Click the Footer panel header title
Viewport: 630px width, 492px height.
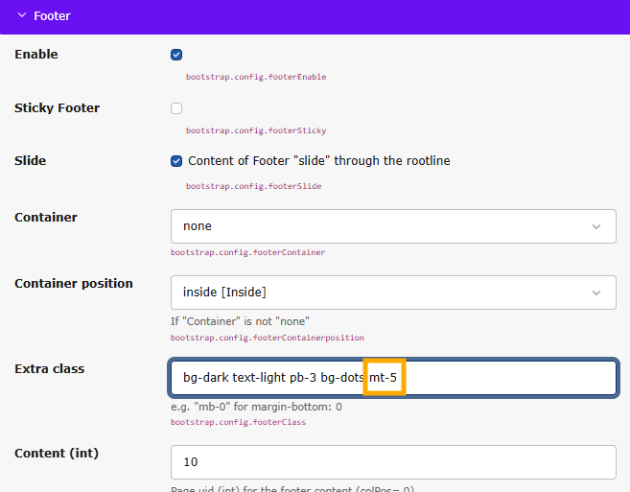[53, 16]
